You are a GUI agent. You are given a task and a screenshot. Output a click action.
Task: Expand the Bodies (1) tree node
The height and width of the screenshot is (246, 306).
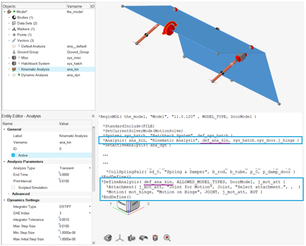pos(9,17)
